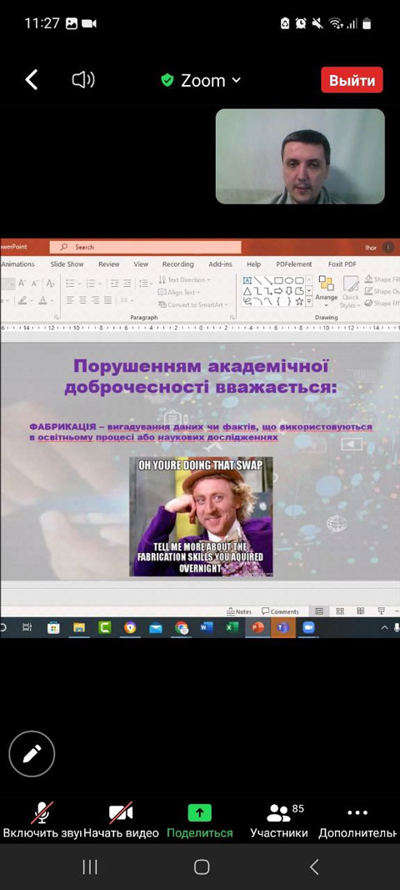Turn on camera with Начать видео
The width and height of the screenshot is (400, 890).
tap(121, 822)
